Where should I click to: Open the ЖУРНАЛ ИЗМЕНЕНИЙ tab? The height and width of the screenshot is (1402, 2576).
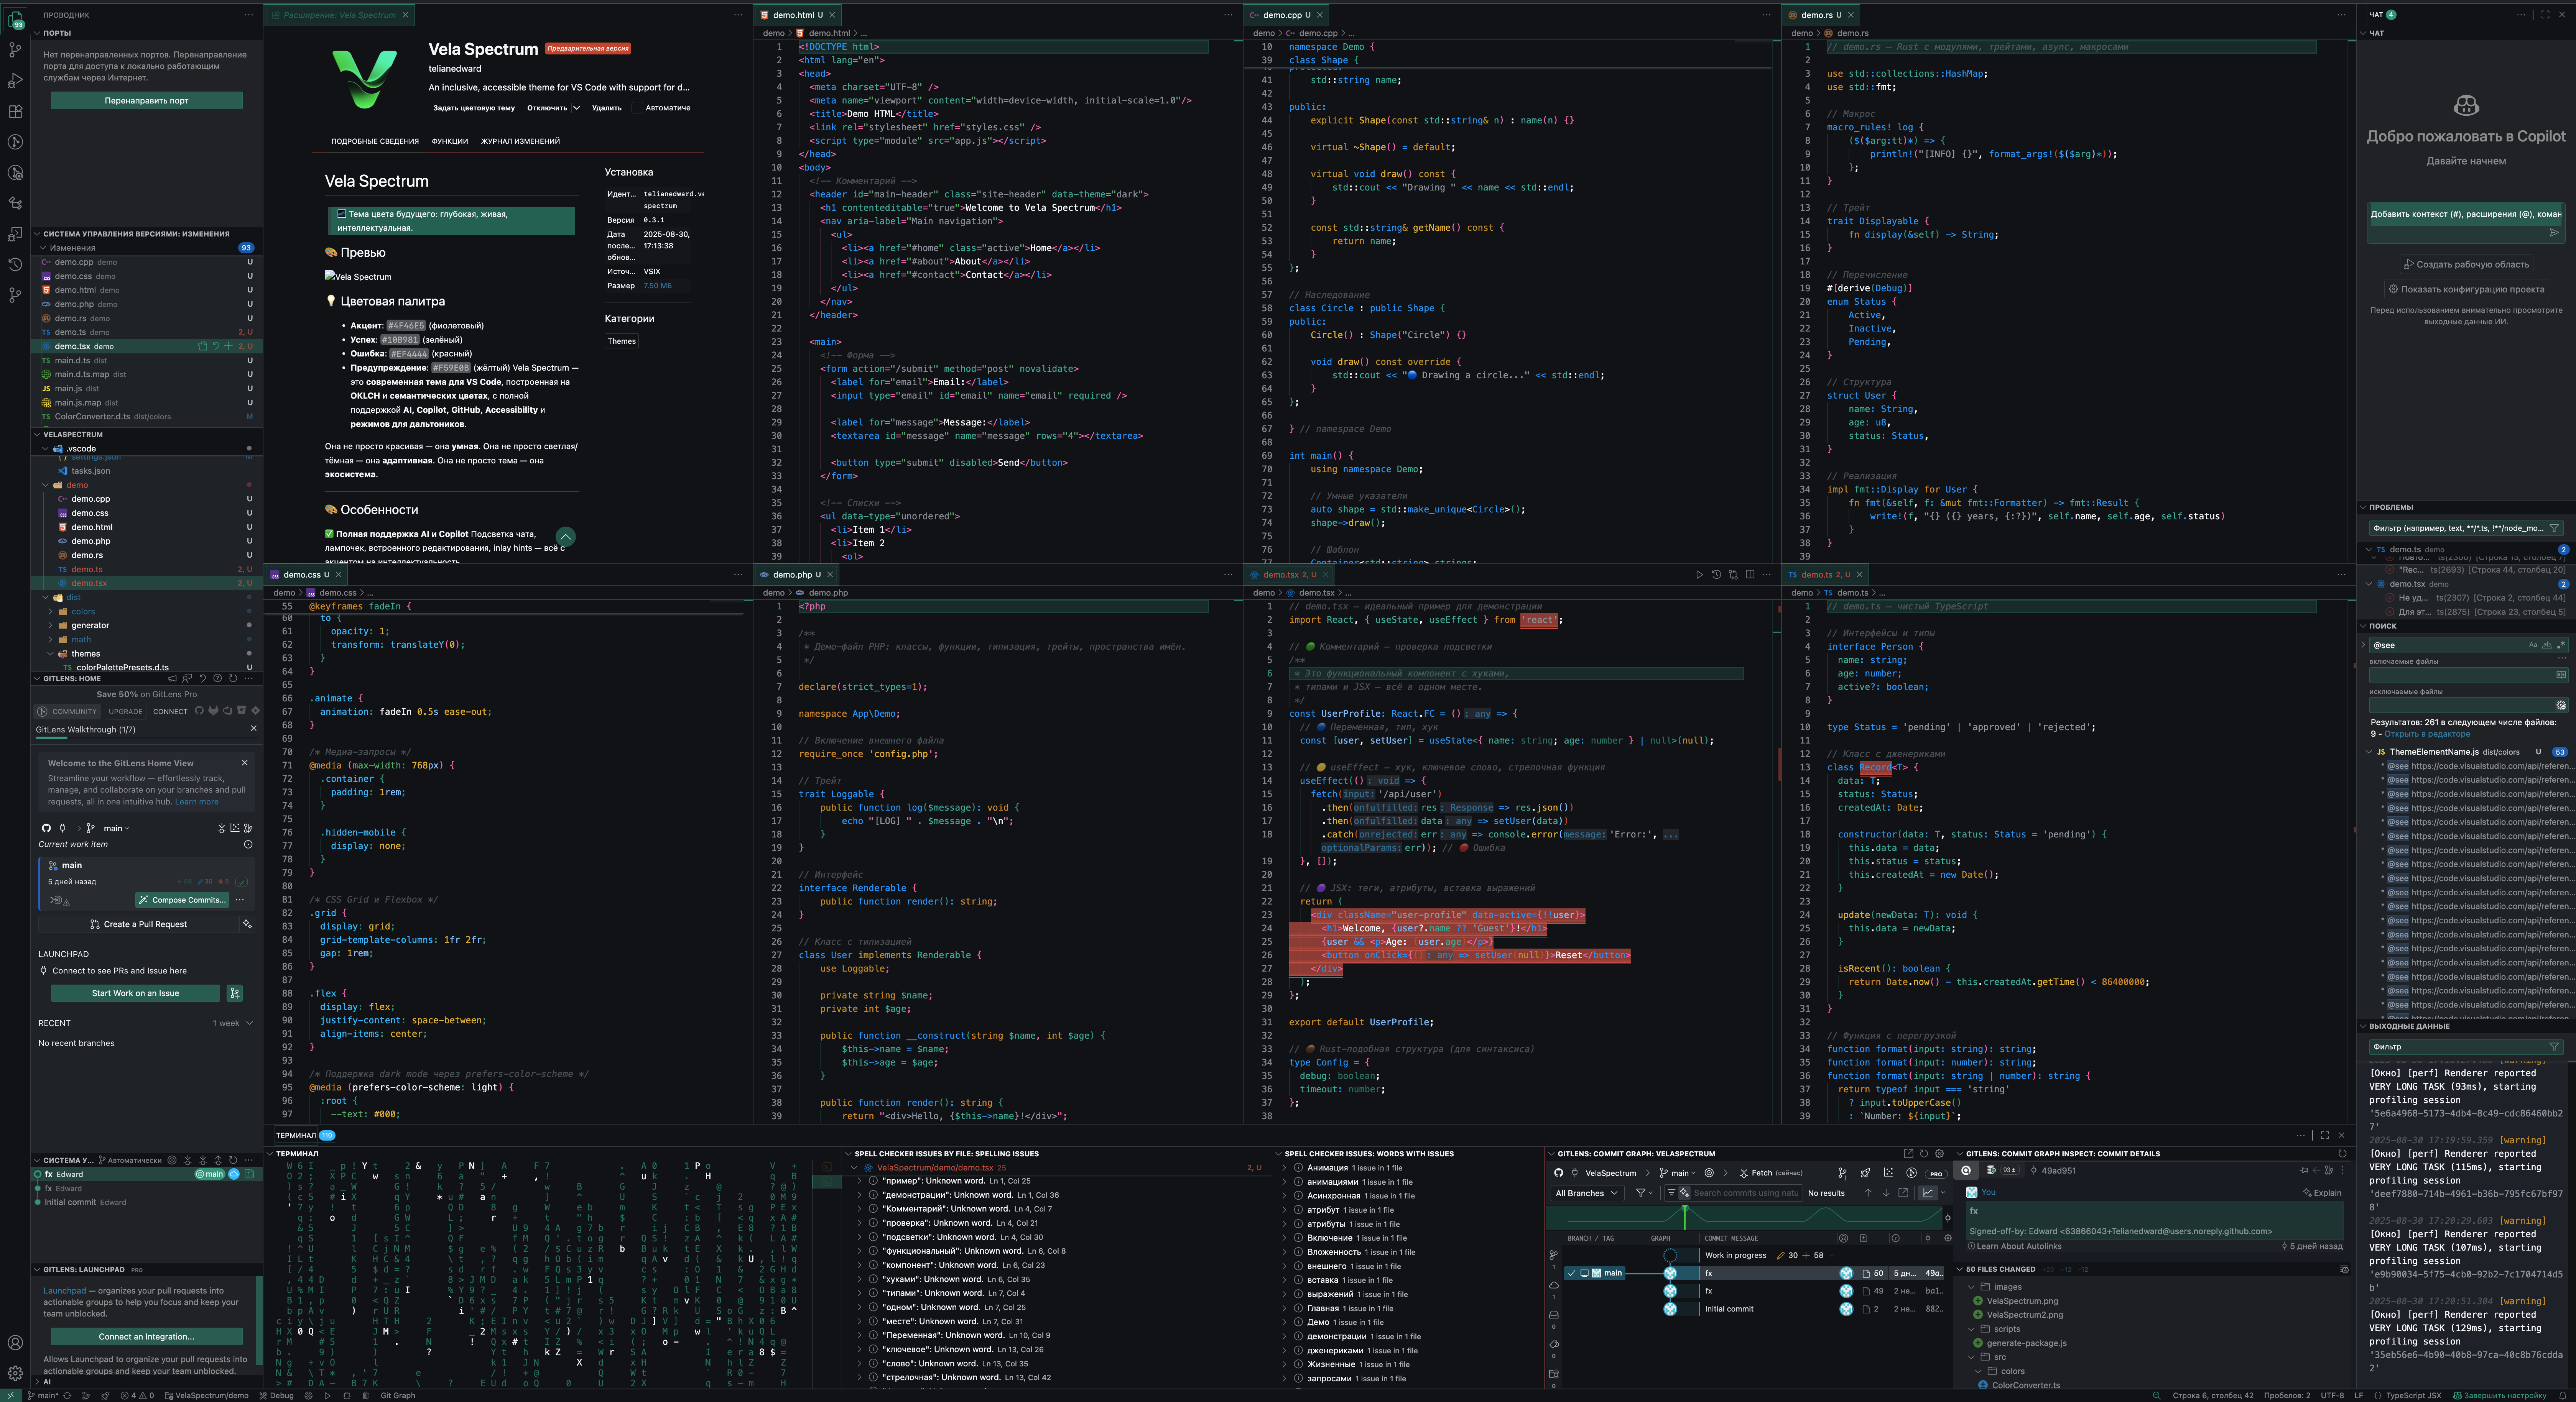click(x=520, y=141)
